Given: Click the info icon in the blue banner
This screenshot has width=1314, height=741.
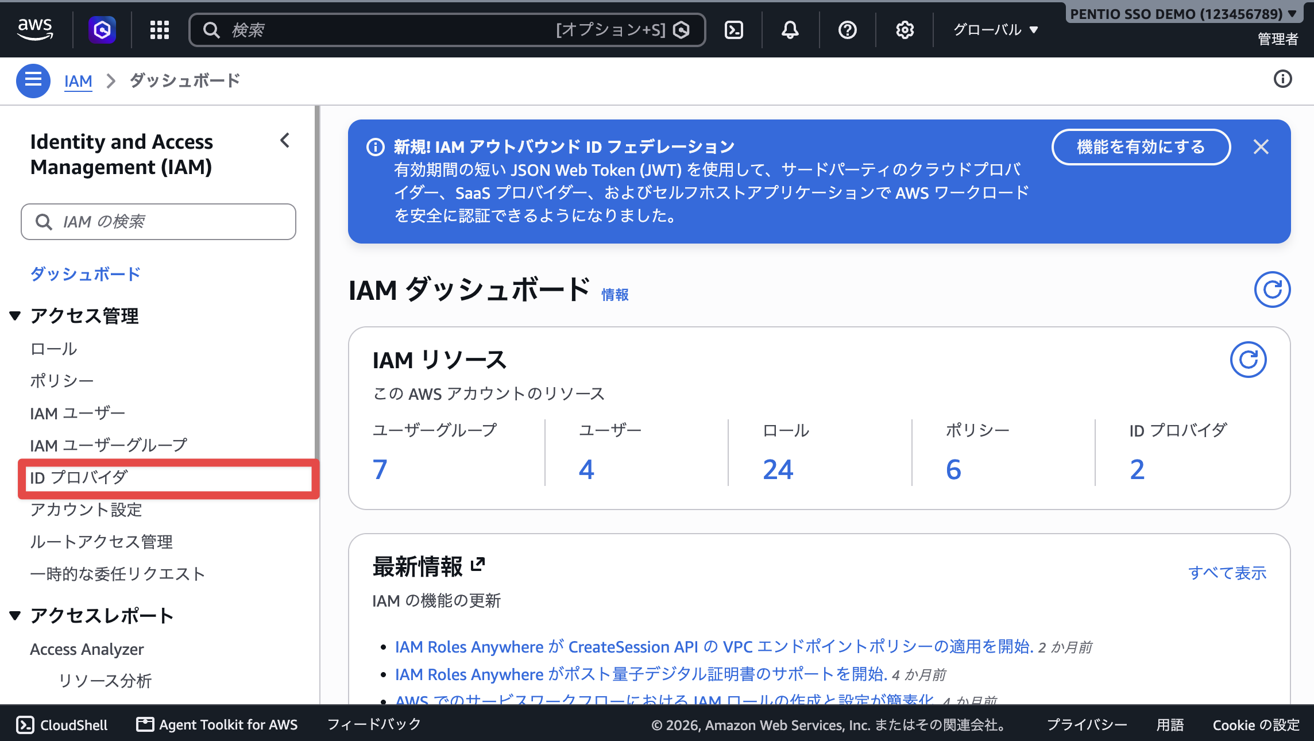Looking at the screenshot, I should pyautogui.click(x=375, y=147).
